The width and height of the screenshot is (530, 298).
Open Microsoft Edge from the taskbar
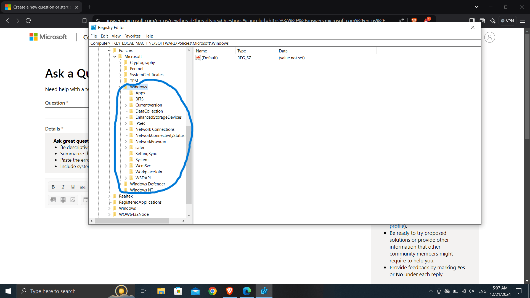click(x=247, y=291)
